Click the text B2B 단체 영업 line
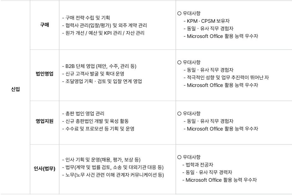This screenshot has width=292, height=195. pos(99,66)
